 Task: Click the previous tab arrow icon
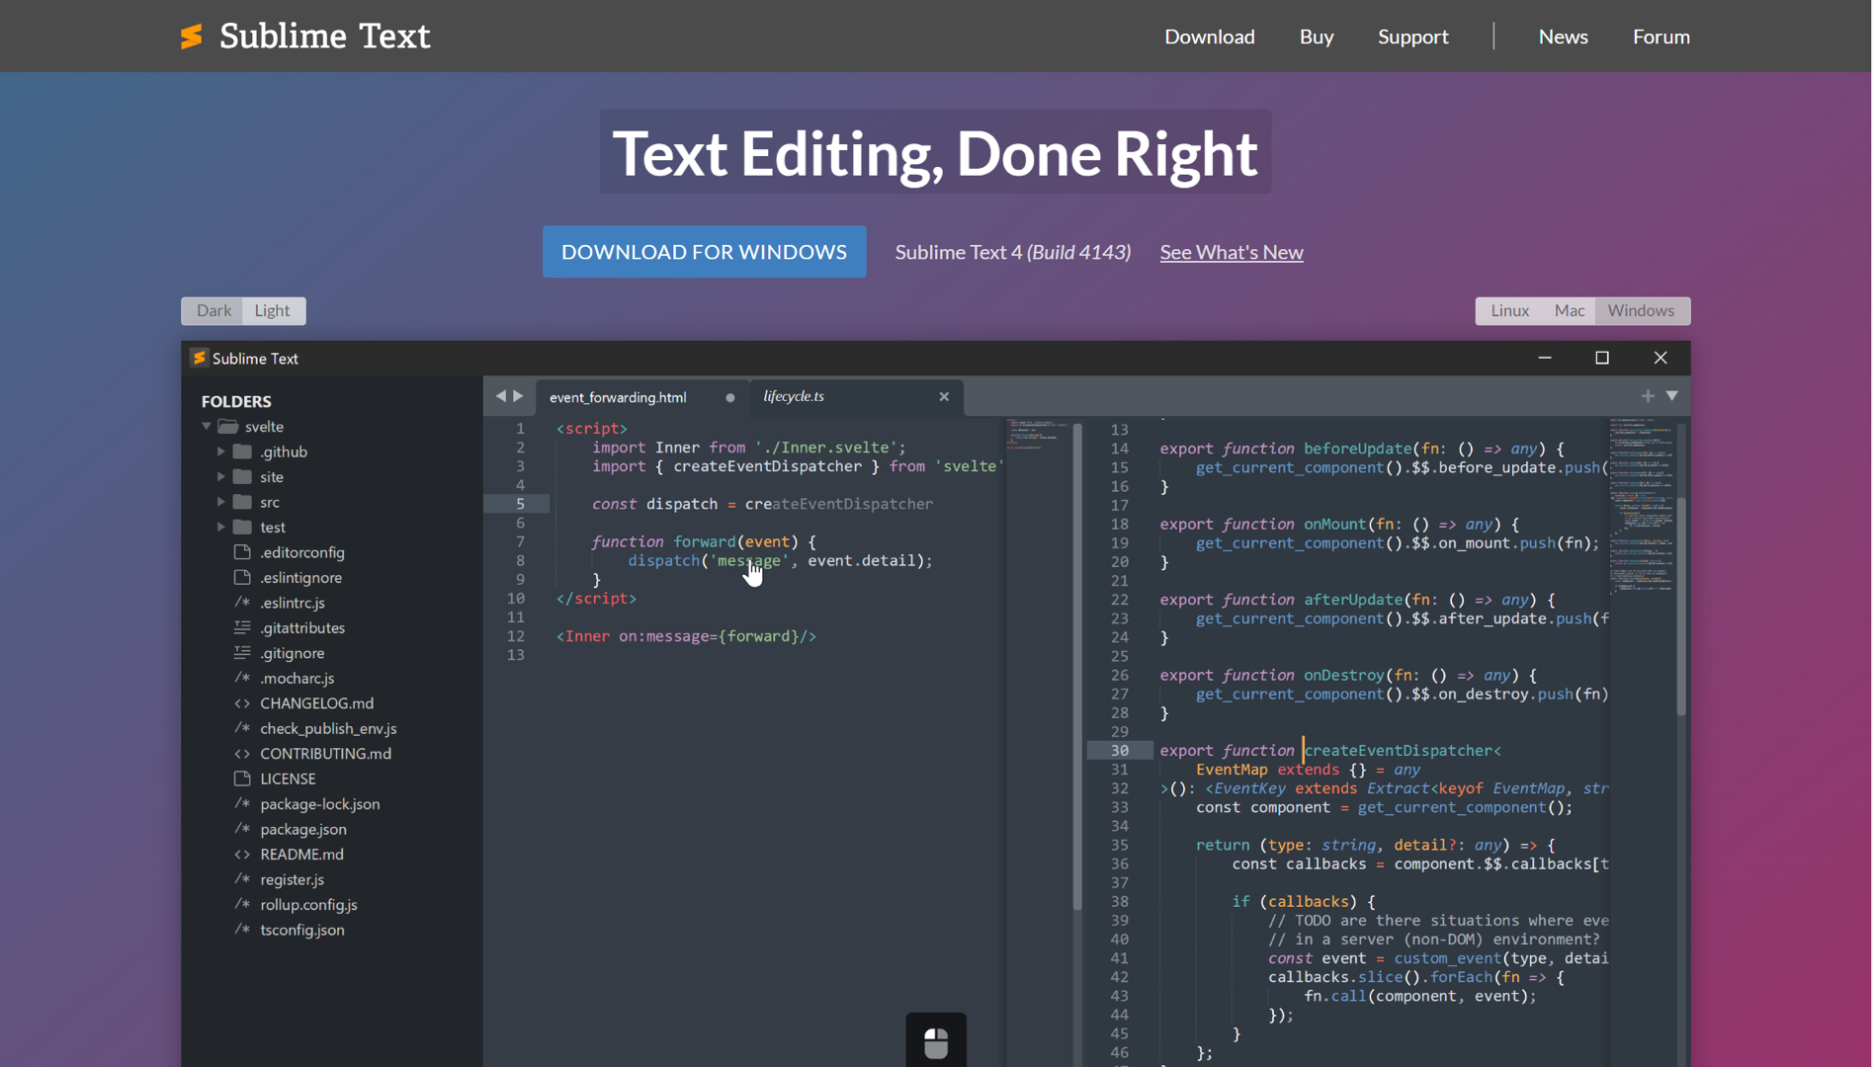pyautogui.click(x=500, y=396)
